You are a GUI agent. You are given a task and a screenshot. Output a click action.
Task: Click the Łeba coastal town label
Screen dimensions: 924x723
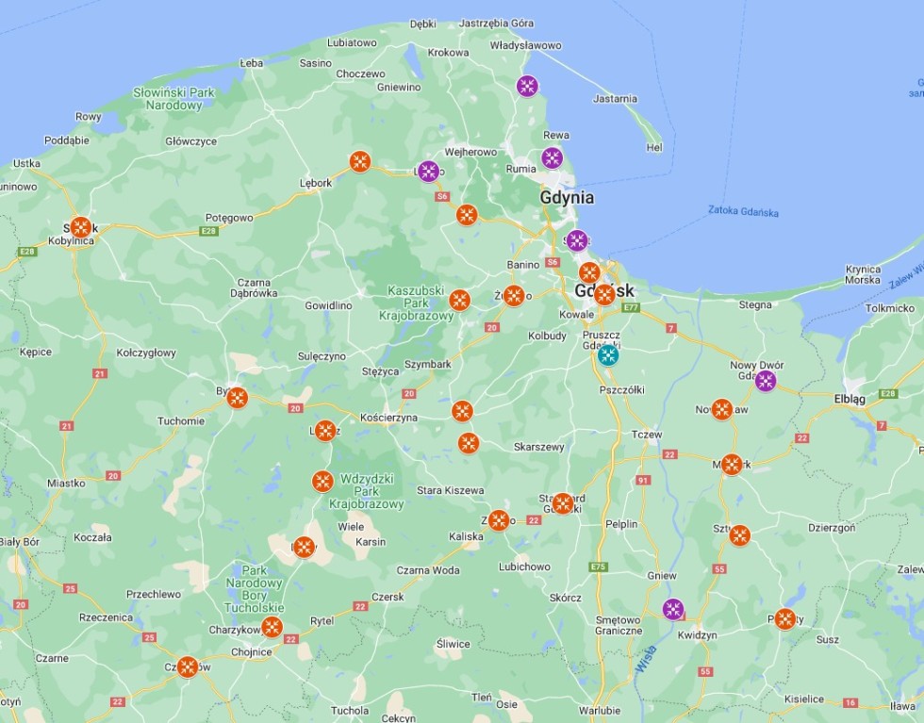252,62
